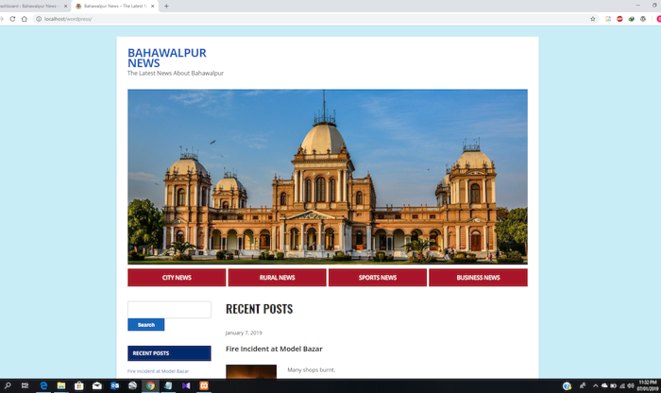Reload the page with the refresh icon
The height and width of the screenshot is (393, 661).
click(12, 19)
